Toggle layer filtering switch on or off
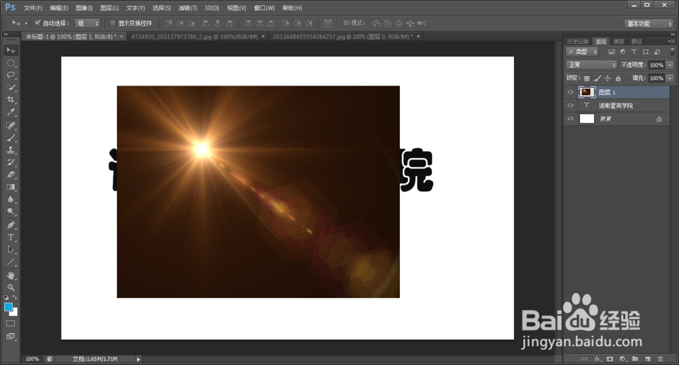679x365 pixels. 672,51
